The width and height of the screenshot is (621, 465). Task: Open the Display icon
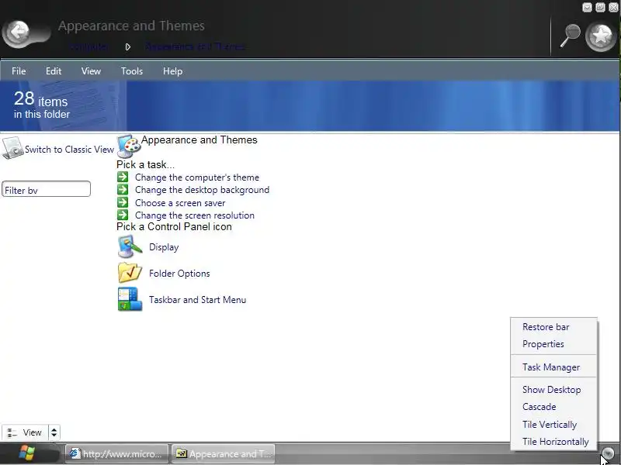[x=130, y=246]
